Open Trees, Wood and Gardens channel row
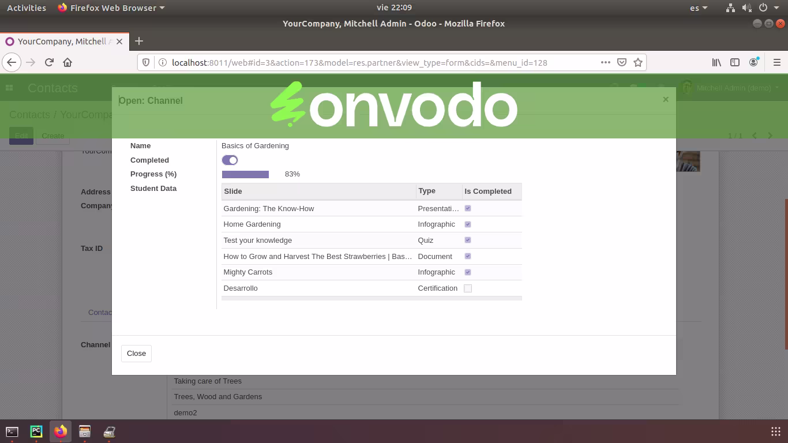The height and width of the screenshot is (443, 788). (426, 397)
